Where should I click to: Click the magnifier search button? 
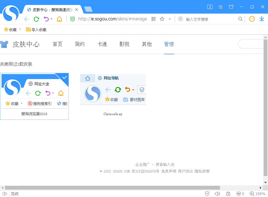click(x=240, y=19)
